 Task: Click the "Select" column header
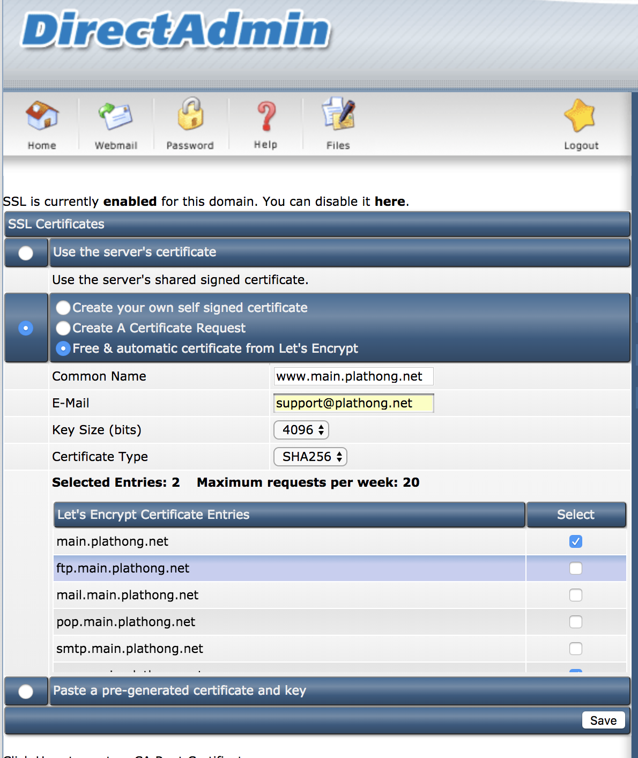tap(576, 515)
